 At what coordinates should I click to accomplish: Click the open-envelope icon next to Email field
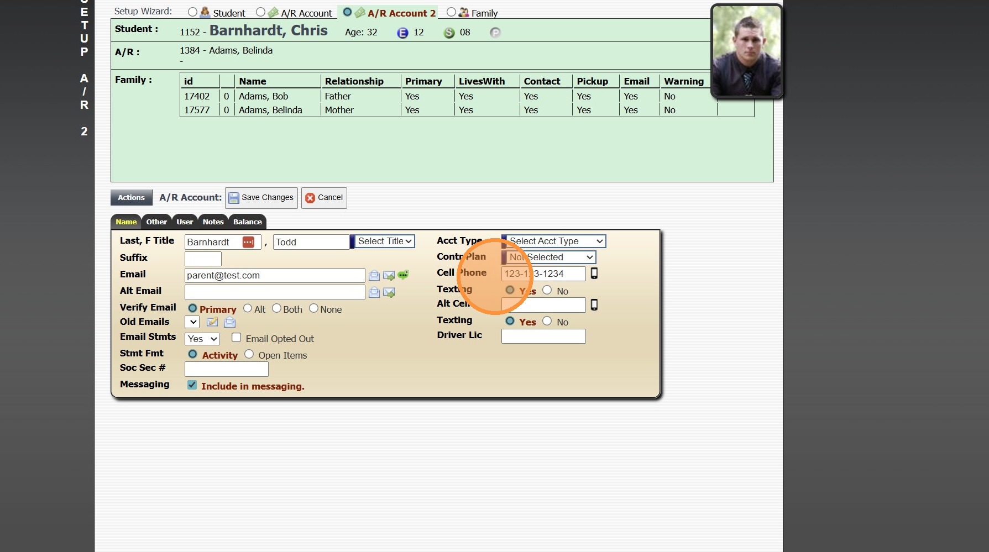(374, 275)
